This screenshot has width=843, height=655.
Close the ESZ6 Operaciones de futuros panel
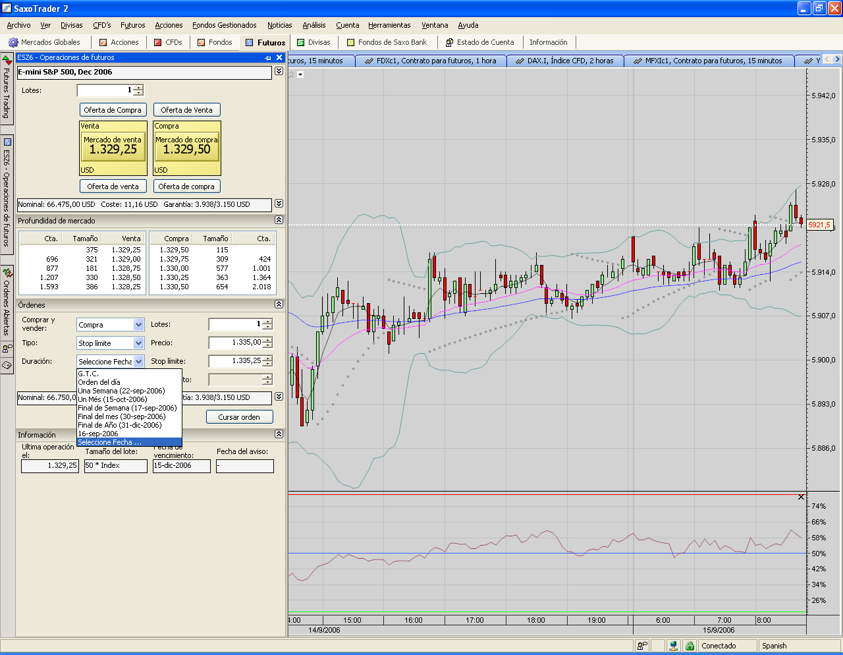(279, 58)
